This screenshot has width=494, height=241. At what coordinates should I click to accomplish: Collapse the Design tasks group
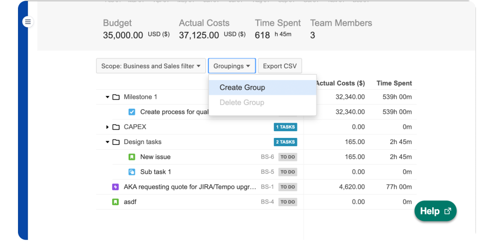pos(108,142)
